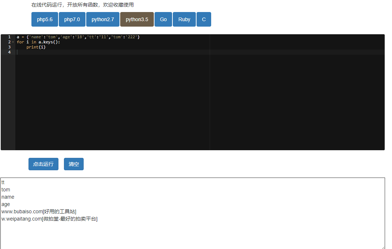Place cursor on empty editor line 4
The width and height of the screenshot is (392, 249).
pyautogui.click(x=200, y=52)
